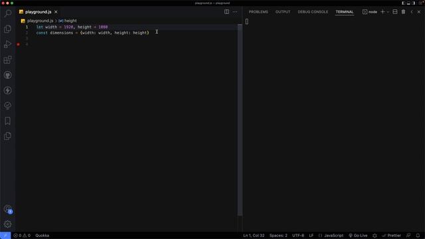Change the Spaces: 2 indentation setting
The width and height of the screenshot is (425, 239).
(278, 236)
